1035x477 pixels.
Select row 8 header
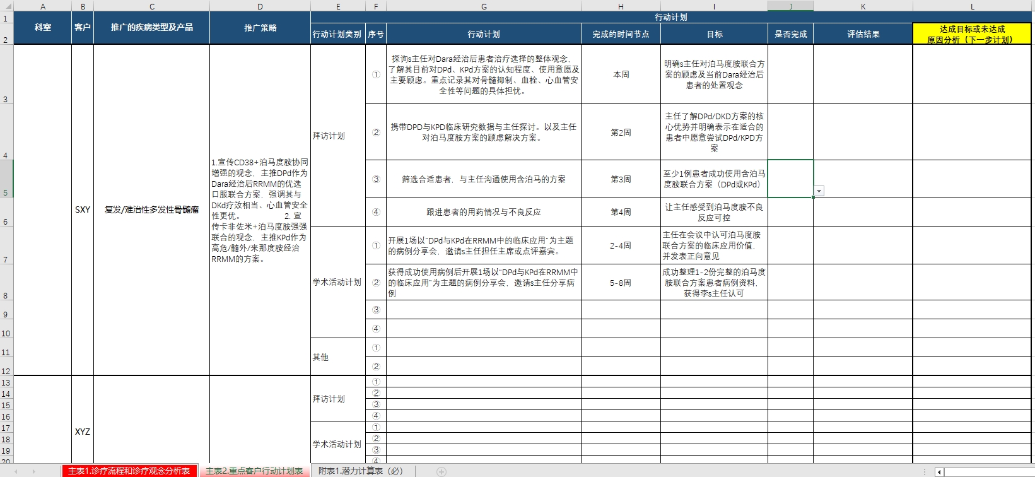[x=6, y=282]
